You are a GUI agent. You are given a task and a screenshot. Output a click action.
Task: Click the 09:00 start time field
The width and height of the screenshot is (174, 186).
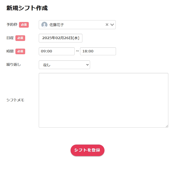56,51
